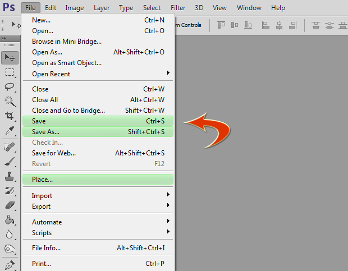Close the File menu via File tab

click(x=30, y=8)
